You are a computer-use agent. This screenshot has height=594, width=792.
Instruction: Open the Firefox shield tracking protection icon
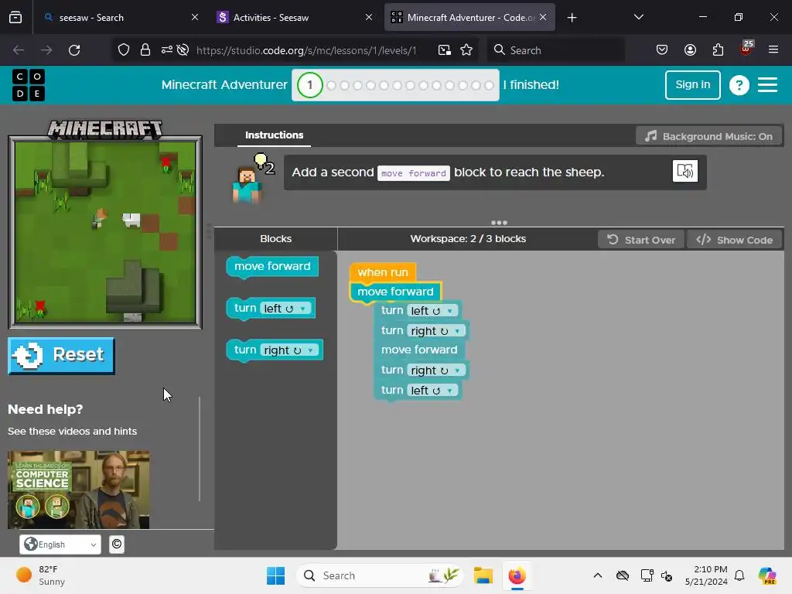coord(124,50)
